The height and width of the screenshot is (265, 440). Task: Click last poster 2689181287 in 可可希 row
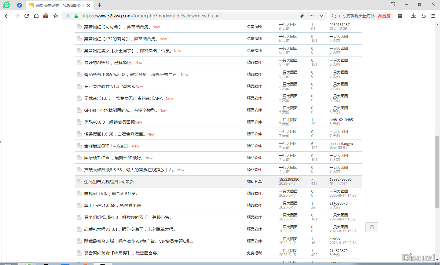[x=339, y=25]
